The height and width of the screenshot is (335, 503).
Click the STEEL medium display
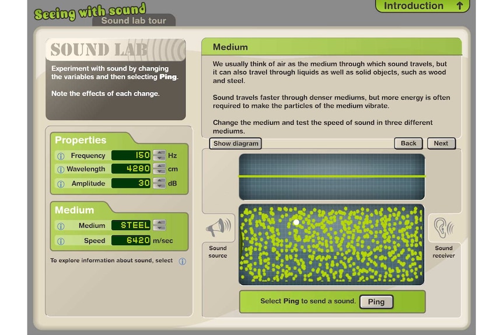(x=131, y=225)
